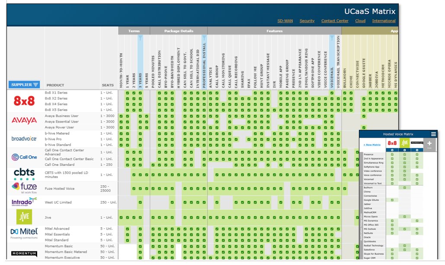Select the Terms column group header
Image resolution: width=445 pixels, height=265 pixels.
(x=134, y=31)
